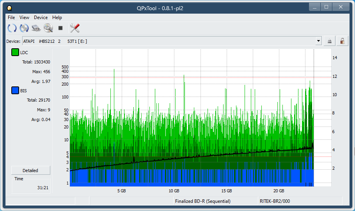Image resolution: width=355 pixels, height=211 pixels.
Task: Click the RITEK-BR2/000 media ID status
Action: click(x=275, y=201)
